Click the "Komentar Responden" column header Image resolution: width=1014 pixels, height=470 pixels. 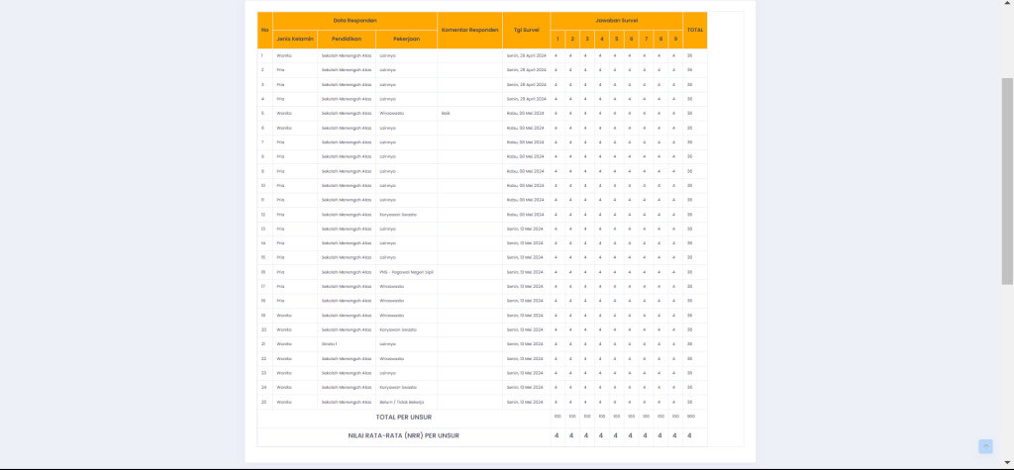[x=469, y=30]
